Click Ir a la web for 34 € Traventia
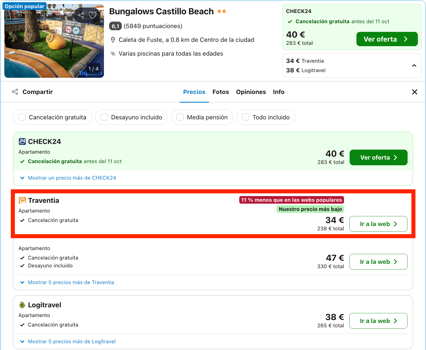Viewport: 426px width, 350px height. 378,224
